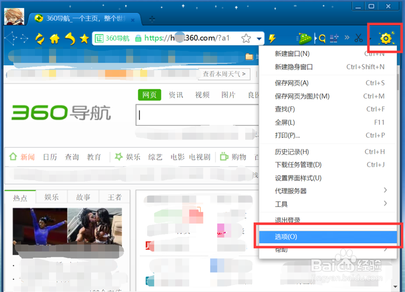Click the back navigation arrow icon
Image resolution: width=405 pixels, height=292 pixels.
pos(11,38)
